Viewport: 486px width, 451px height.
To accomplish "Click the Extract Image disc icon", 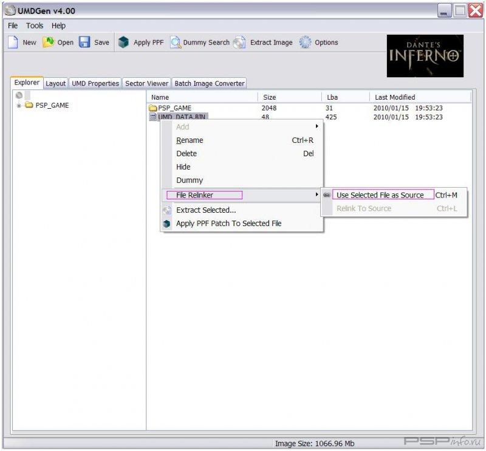I will click(240, 43).
